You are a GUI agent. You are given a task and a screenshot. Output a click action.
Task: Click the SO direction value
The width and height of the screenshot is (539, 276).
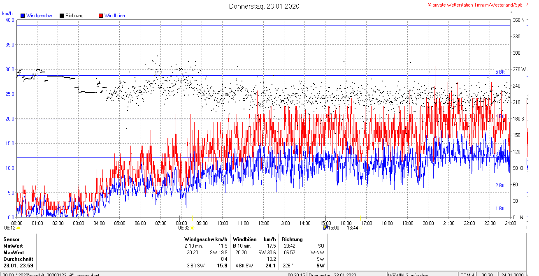[x=321, y=246]
